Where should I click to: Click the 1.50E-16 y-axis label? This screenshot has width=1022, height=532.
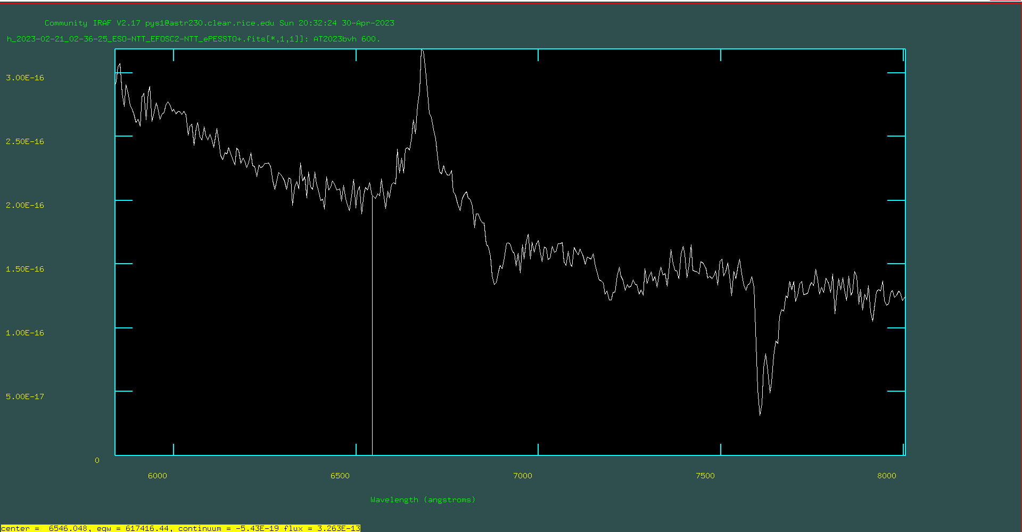tap(25, 269)
